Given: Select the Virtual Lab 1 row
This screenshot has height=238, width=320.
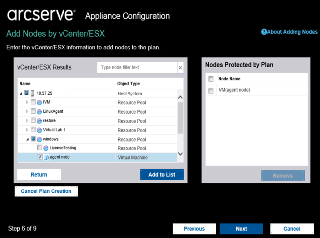Looking at the screenshot, I should [97, 130].
